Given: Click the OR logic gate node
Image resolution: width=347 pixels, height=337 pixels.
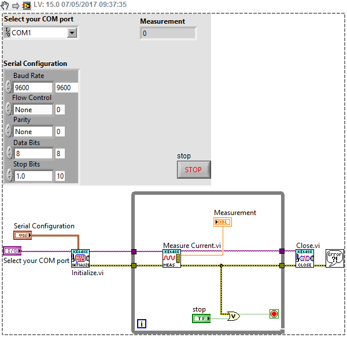Looking at the screenshot, I should point(234,316).
